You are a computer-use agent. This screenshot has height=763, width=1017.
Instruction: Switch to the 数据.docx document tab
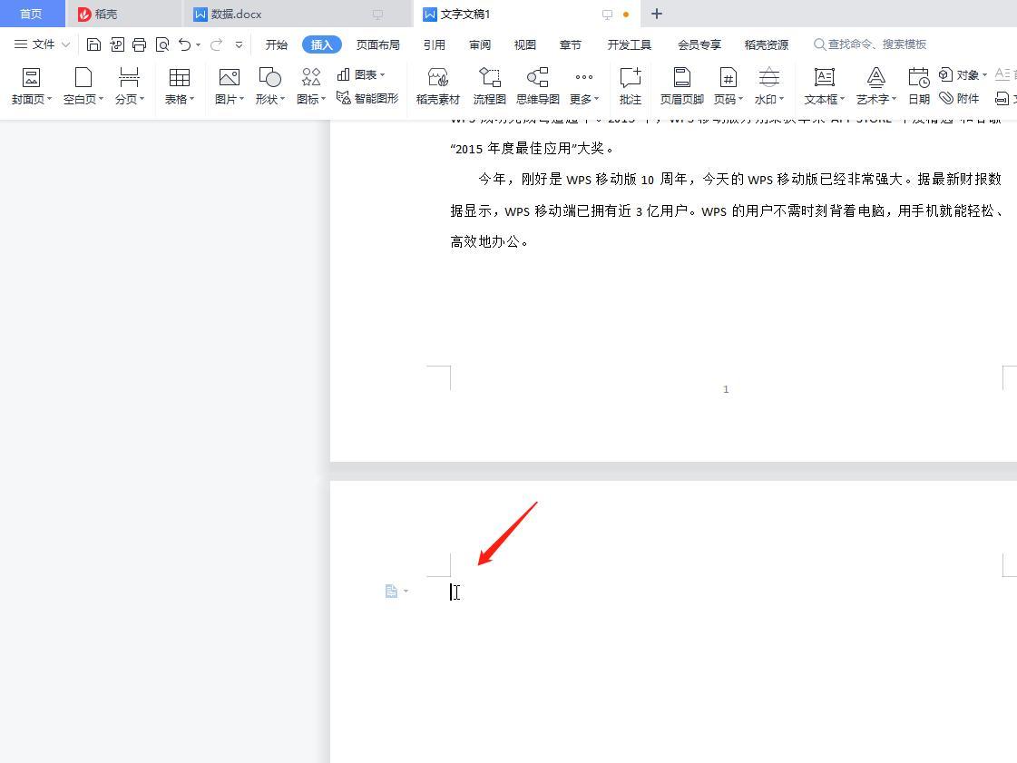(236, 14)
